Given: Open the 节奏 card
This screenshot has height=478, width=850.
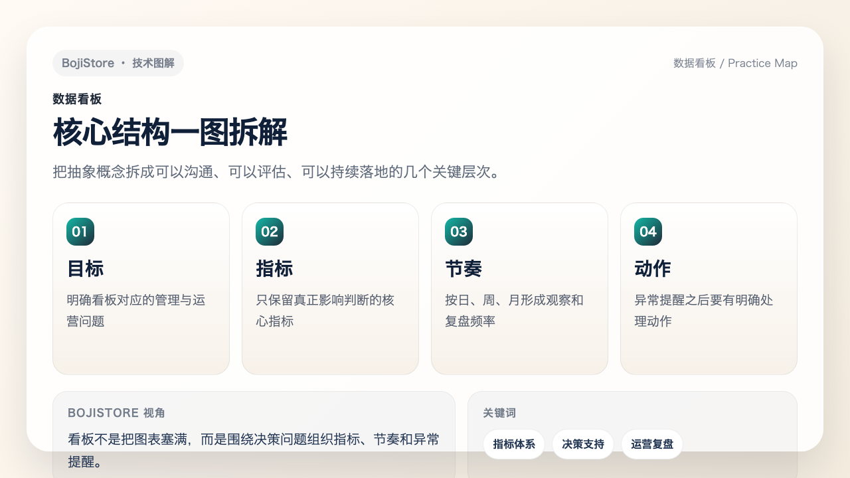Looking at the screenshot, I should click(519, 288).
